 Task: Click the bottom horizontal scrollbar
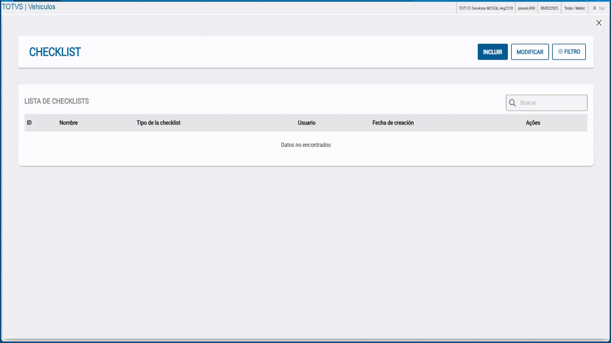pyautogui.click(x=305, y=340)
